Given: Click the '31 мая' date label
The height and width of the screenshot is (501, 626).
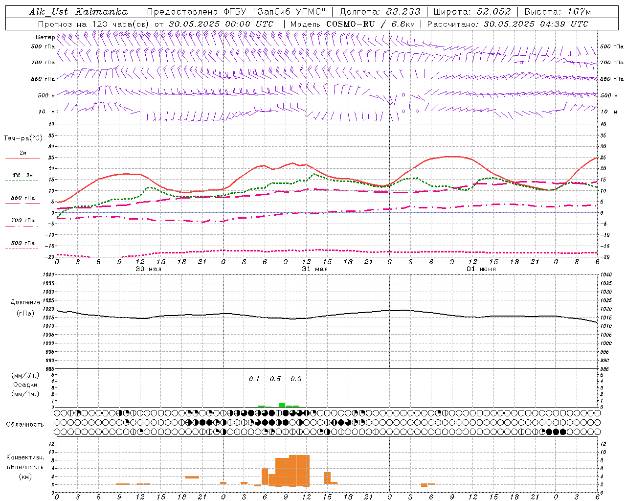Looking at the screenshot, I should [x=315, y=269].
